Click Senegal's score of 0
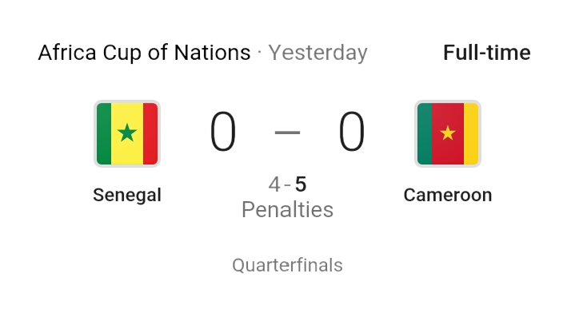Viewport: 575px width, 317px height. tap(223, 132)
